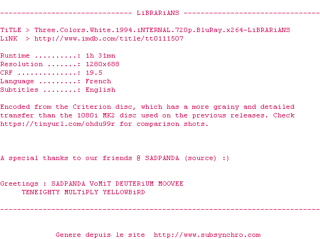Click the word Criterion in the description
The height and width of the screenshot is (239, 320).
pos(92,107)
